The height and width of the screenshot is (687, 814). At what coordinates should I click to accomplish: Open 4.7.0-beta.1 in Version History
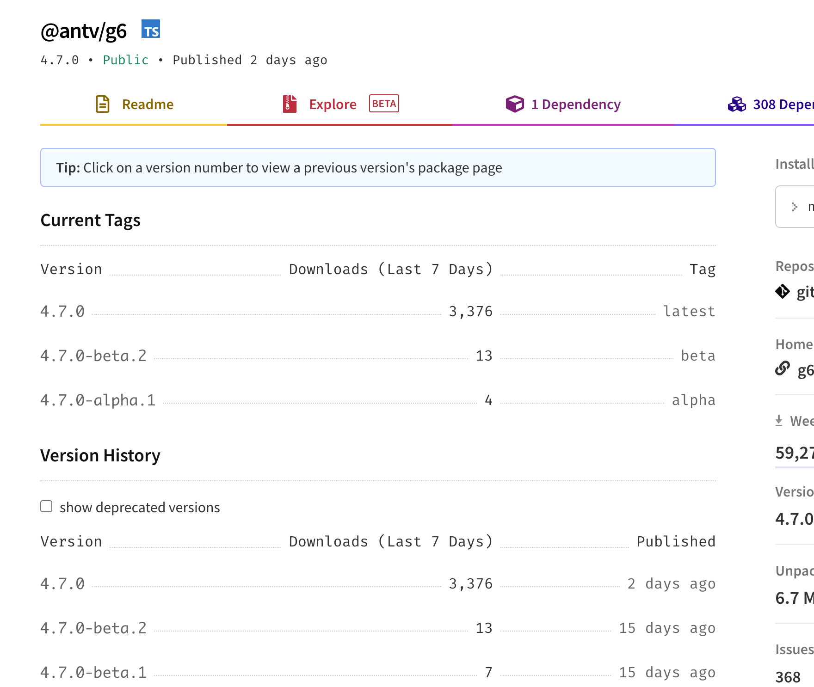(93, 673)
